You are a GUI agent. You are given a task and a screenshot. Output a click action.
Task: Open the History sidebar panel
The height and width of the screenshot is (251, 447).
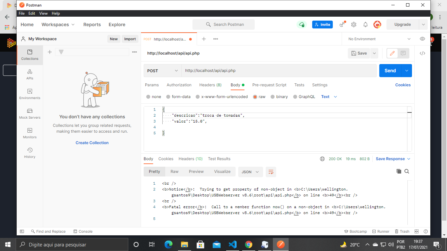click(x=30, y=153)
